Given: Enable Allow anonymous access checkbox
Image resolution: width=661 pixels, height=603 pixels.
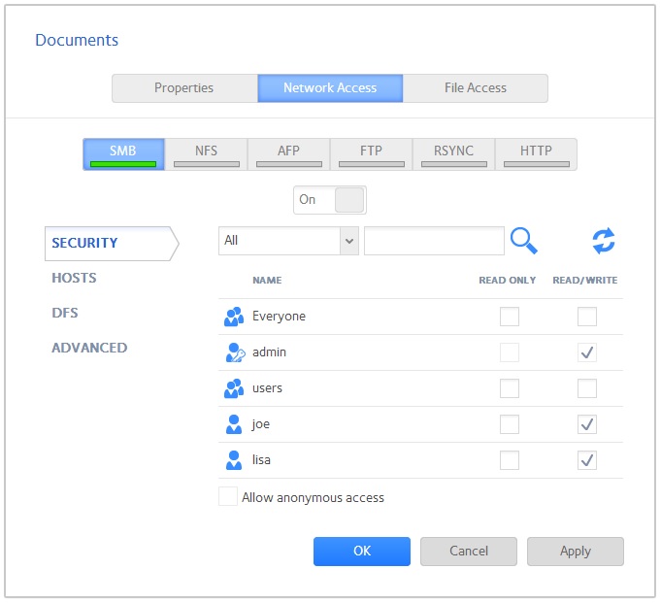Looking at the screenshot, I should [228, 497].
